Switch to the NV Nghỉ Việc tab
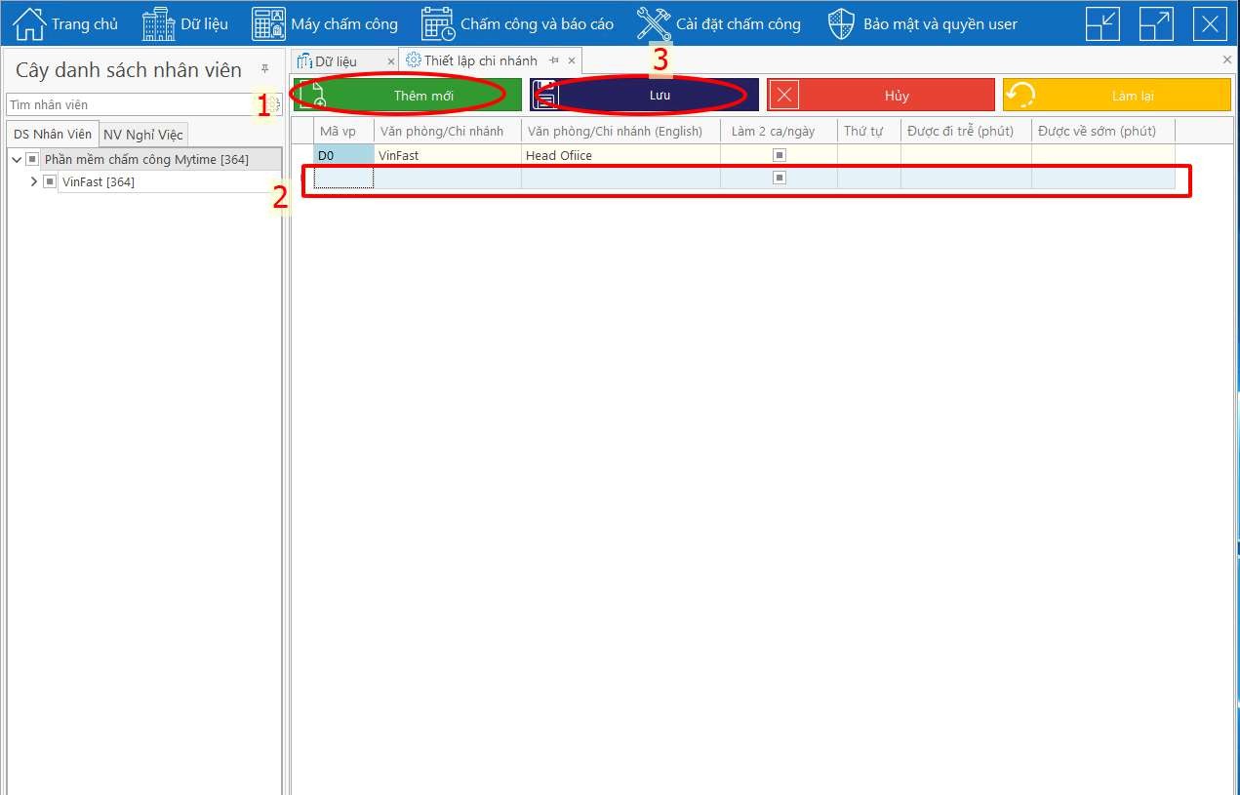Image resolution: width=1240 pixels, height=795 pixels. click(142, 135)
